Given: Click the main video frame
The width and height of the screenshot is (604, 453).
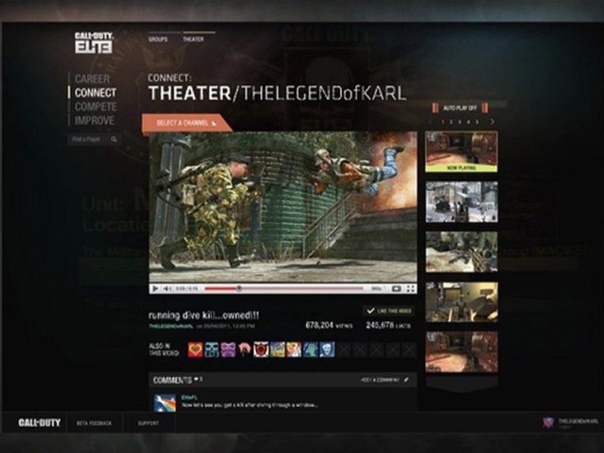Looking at the screenshot, I should 282,207.
